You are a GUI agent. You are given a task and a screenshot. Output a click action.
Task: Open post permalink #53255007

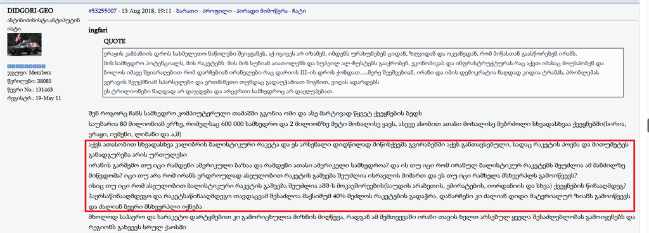click(x=102, y=11)
